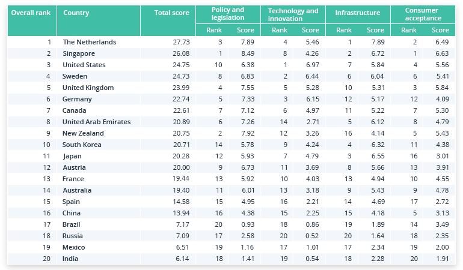463x270 pixels.
Task: Click the United Arab Emirates cell
Action: pyautogui.click(x=96, y=122)
